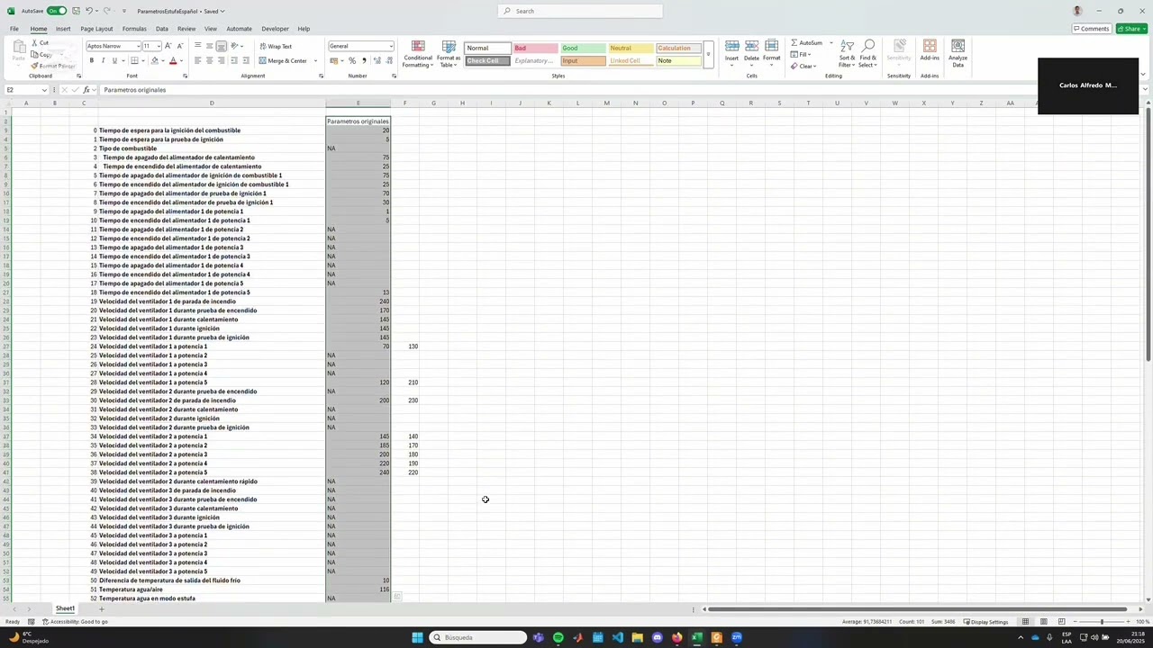Open Add-ins

click(x=930, y=50)
